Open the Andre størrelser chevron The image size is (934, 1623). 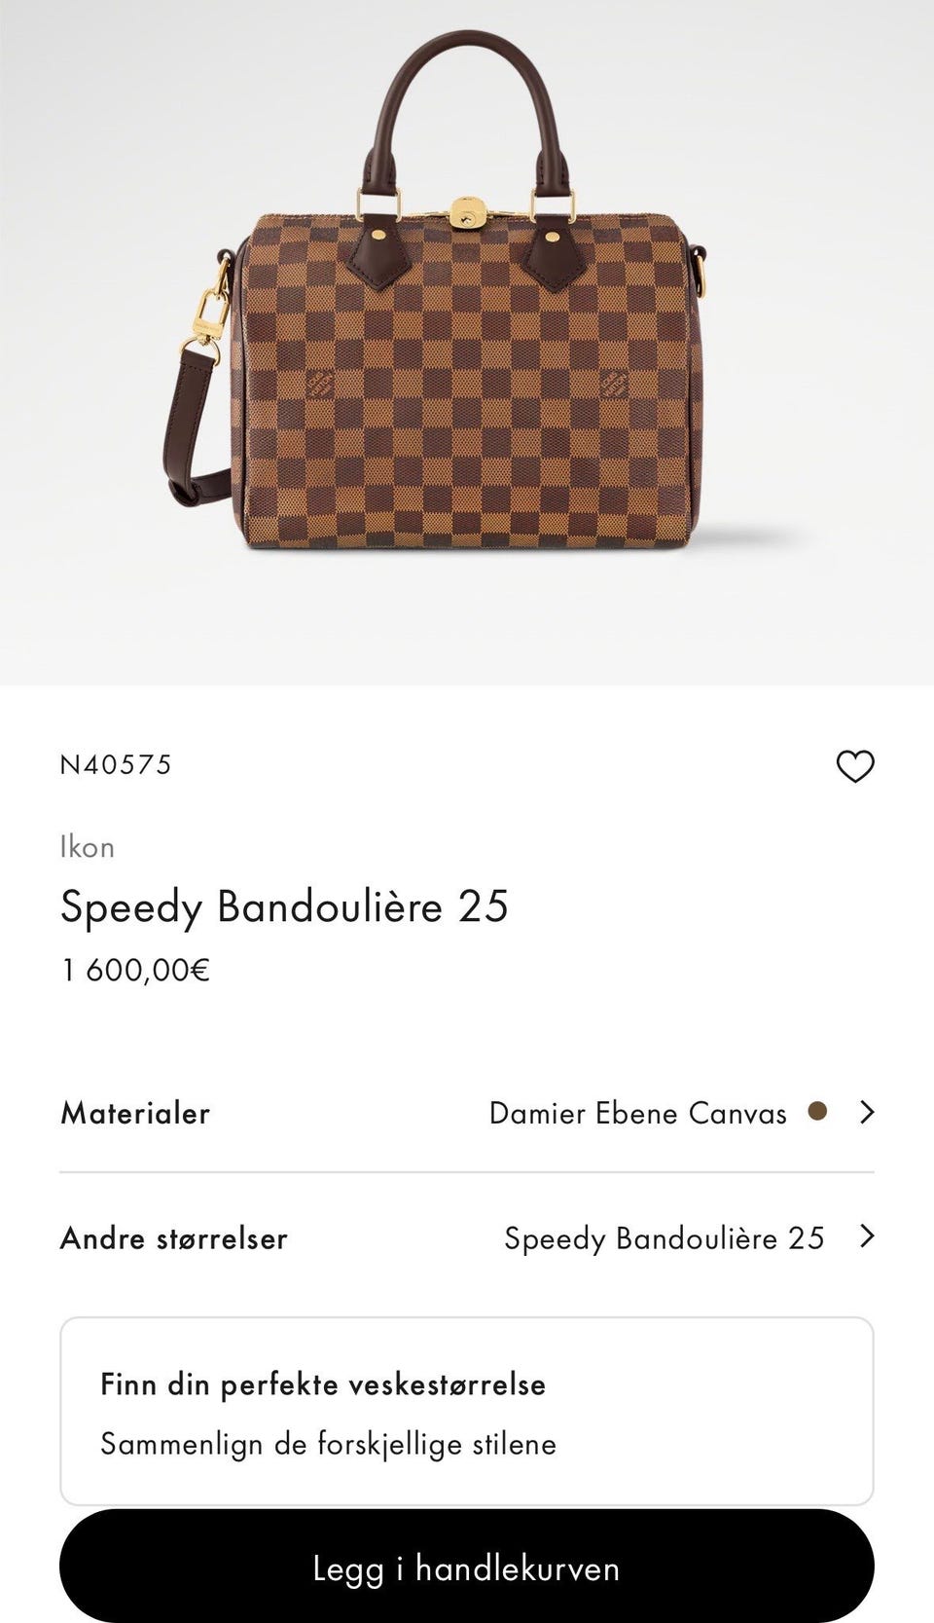pos(867,1236)
